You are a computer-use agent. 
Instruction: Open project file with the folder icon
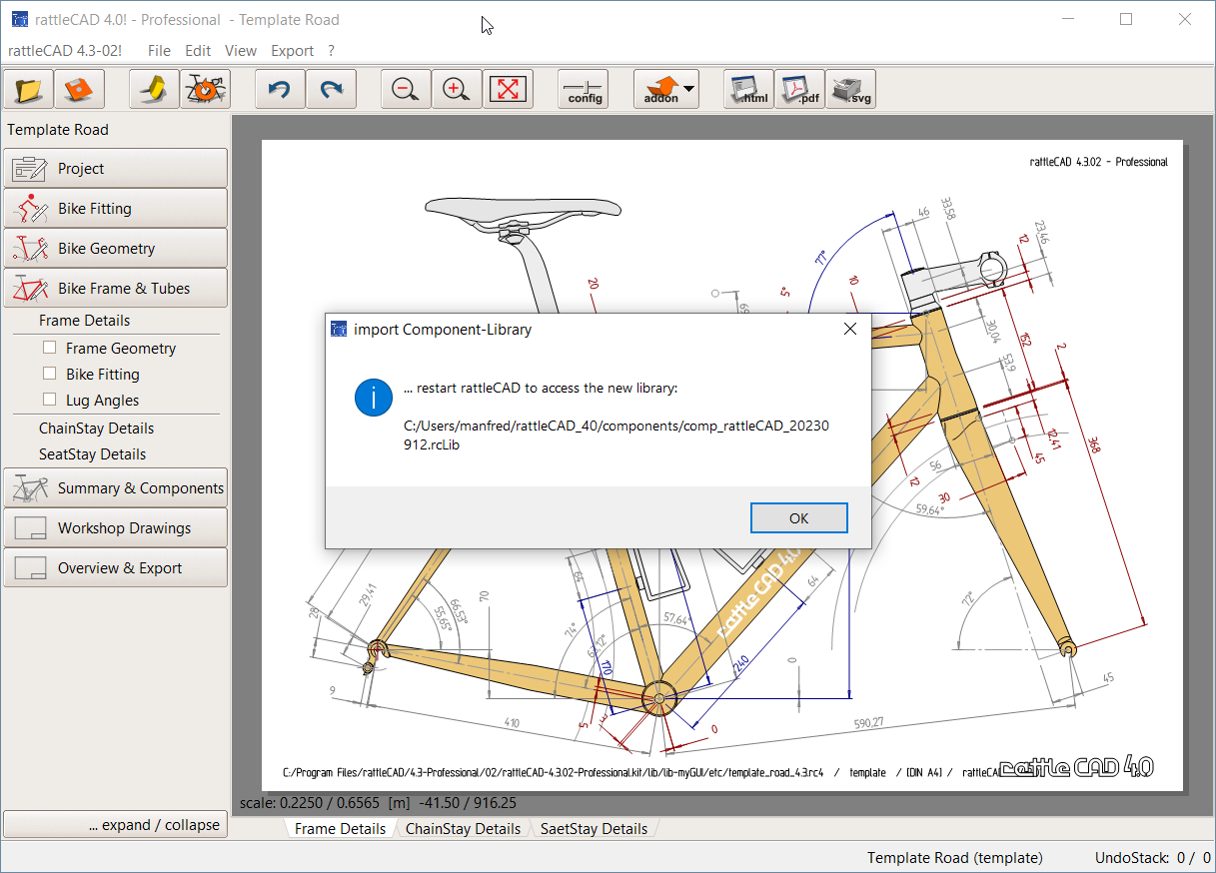tap(29, 89)
